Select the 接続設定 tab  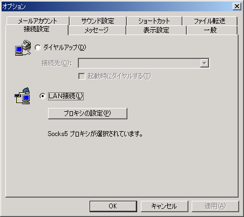(x=37, y=29)
